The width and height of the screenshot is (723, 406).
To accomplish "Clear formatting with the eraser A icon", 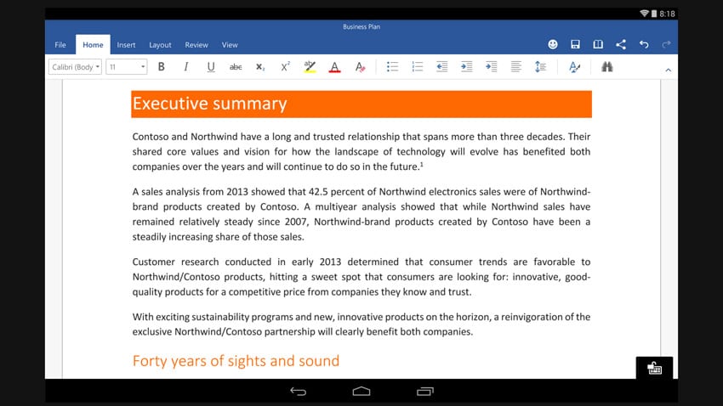I will (360, 67).
